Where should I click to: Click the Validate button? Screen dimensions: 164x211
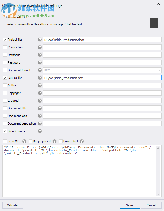13,205
